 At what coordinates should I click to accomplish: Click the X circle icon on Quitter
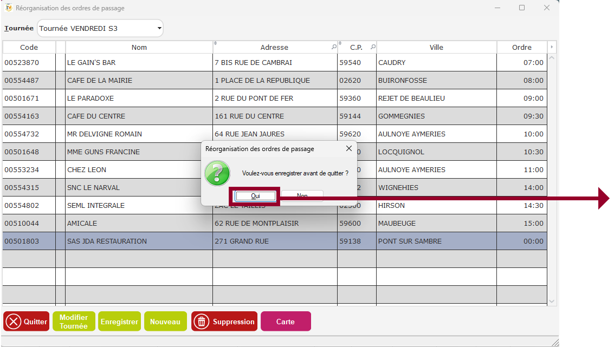pyautogui.click(x=14, y=322)
